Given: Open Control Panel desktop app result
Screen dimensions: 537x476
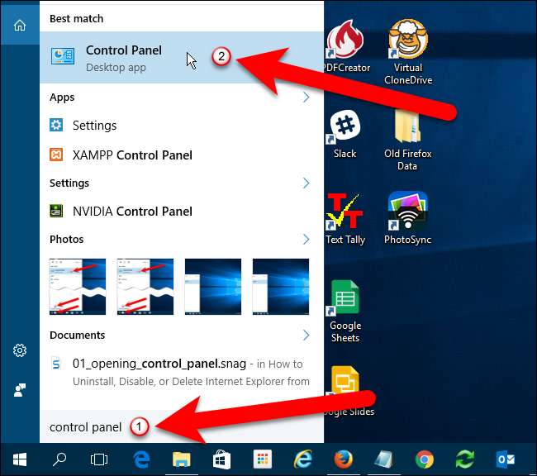Looking at the screenshot, I should coord(124,57).
